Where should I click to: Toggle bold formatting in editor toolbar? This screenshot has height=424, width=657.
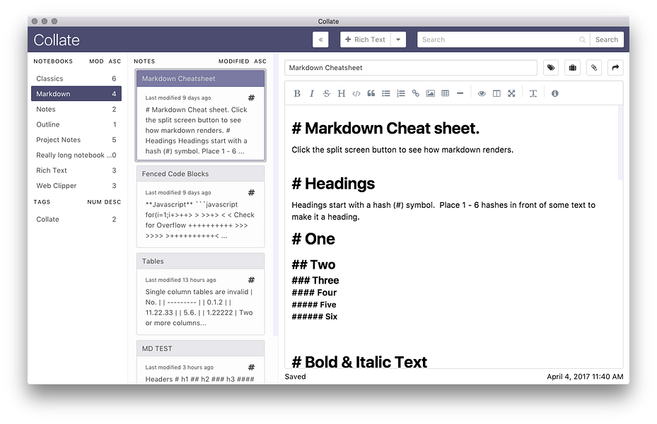(297, 93)
